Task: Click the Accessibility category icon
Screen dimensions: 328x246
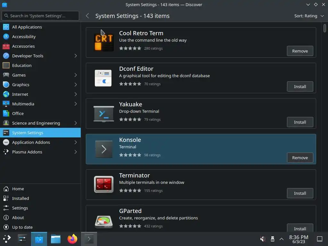Action: tap(6, 37)
